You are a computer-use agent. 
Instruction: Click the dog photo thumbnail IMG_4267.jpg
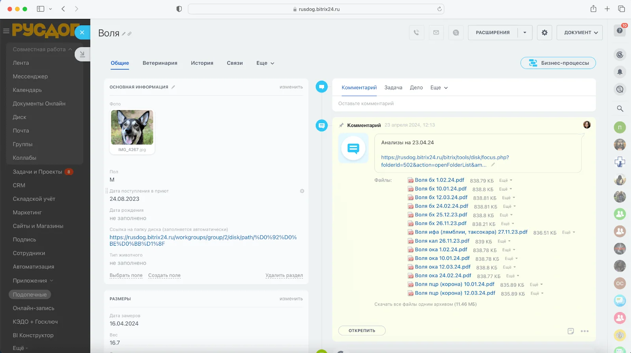point(132,128)
